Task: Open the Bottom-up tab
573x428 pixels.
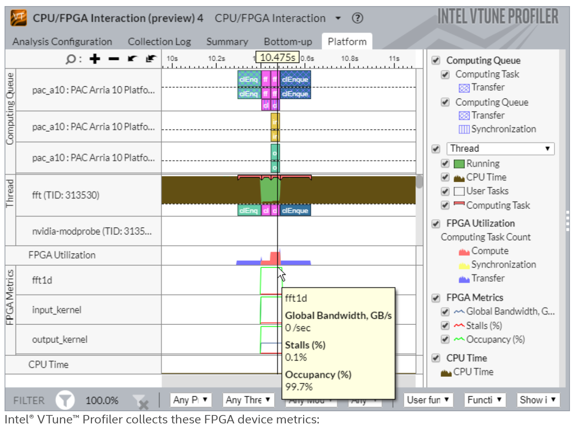Action: pyautogui.click(x=288, y=42)
